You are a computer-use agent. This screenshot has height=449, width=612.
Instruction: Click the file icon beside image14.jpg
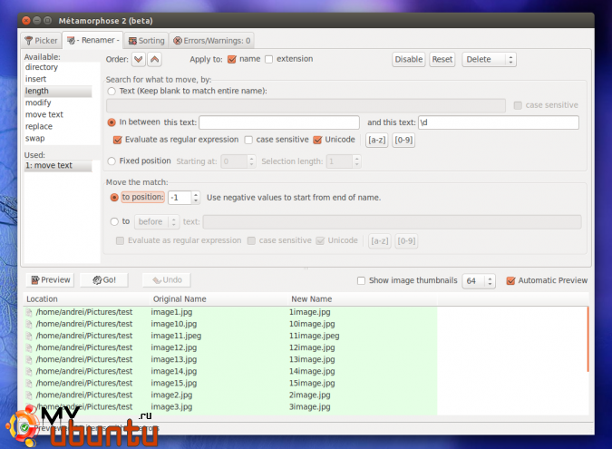(x=29, y=371)
